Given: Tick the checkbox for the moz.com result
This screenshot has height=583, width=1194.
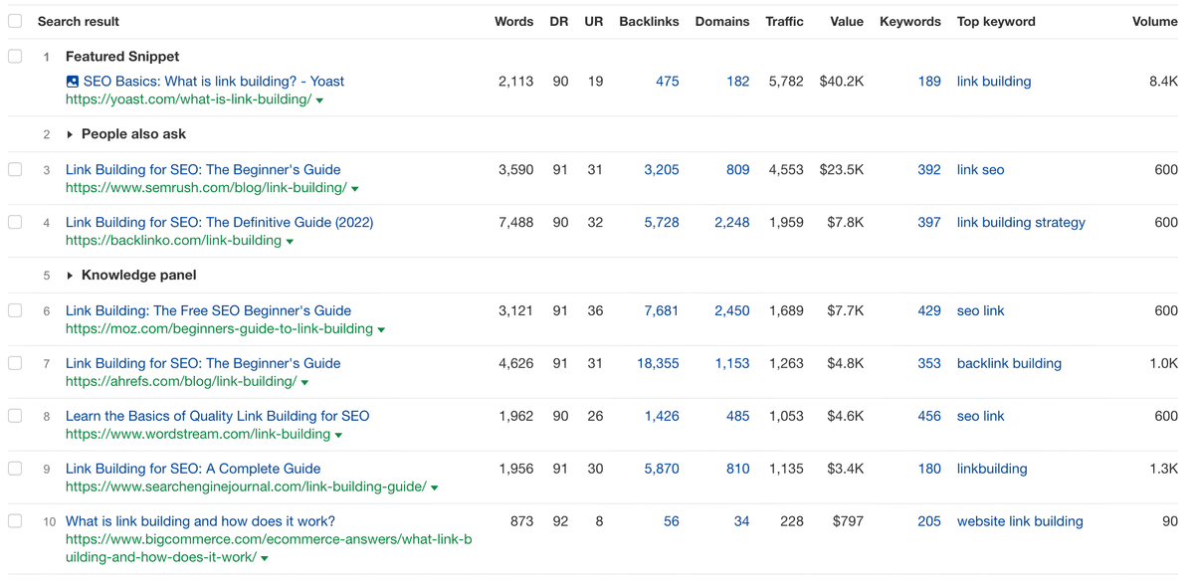Looking at the screenshot, I should click(15, 310).
